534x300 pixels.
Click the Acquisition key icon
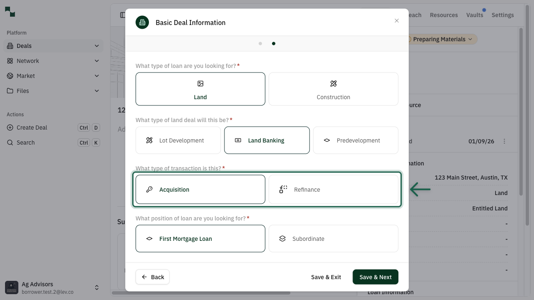(149, 189)
